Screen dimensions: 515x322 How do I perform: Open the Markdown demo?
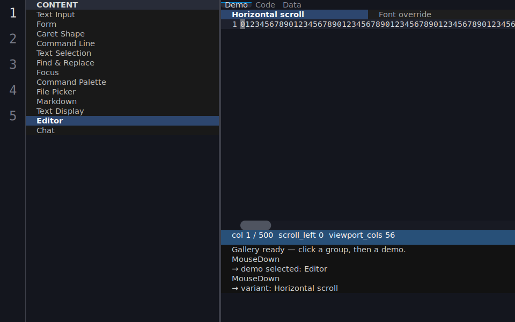pos(122,101)
